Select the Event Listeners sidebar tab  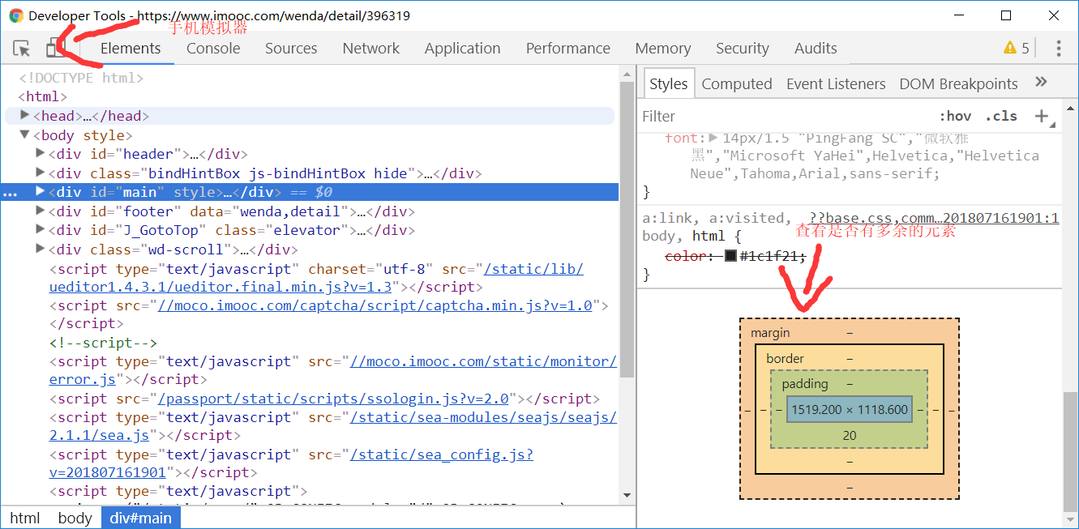pos(836,83)
